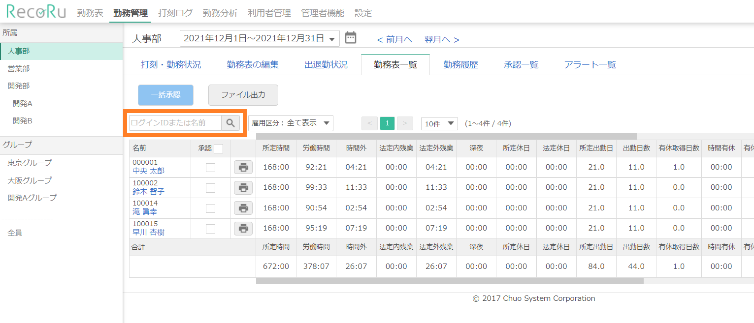Switch to the 承認一覧 tab
The image size is (754, 323).
521,65
